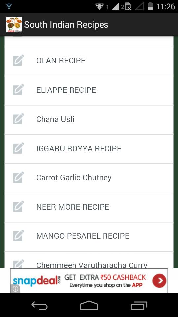Screen dimensions: 178x317
Task: Open the OLAN RECIPE list entry
Action: pos(89,61)
